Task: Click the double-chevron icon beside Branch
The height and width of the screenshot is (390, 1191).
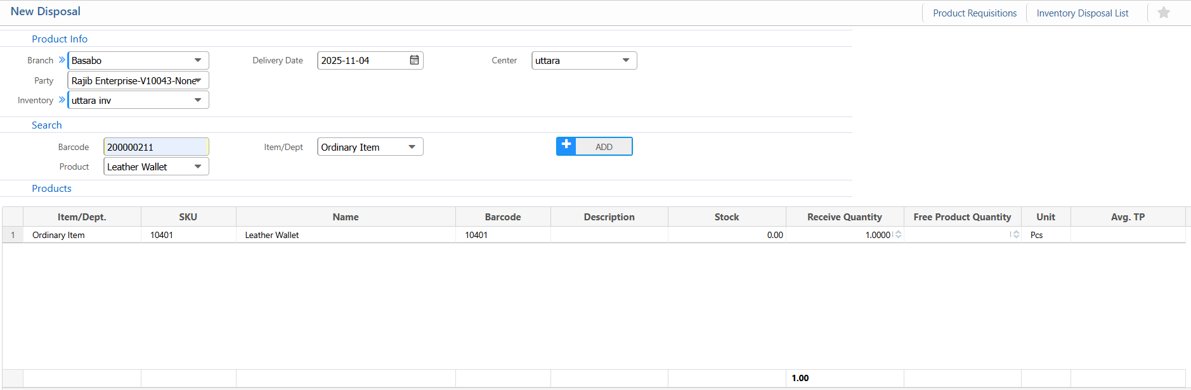Action: [x=62, y=60]
